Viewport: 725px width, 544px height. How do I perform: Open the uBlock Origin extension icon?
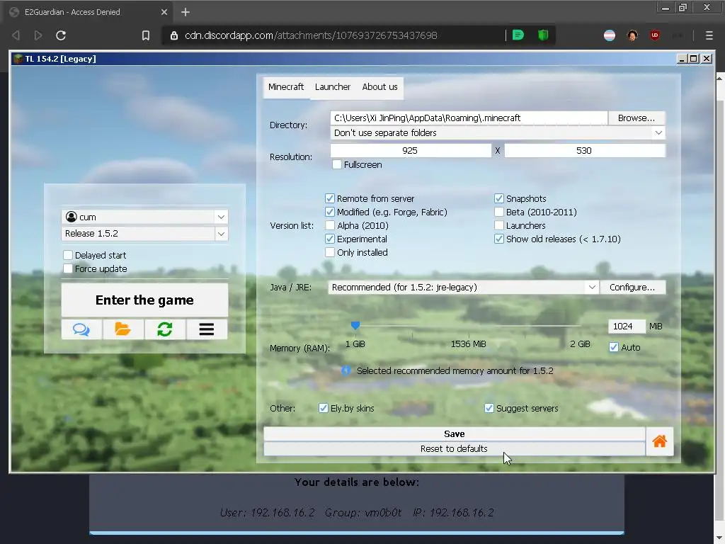tap(655, 35)
